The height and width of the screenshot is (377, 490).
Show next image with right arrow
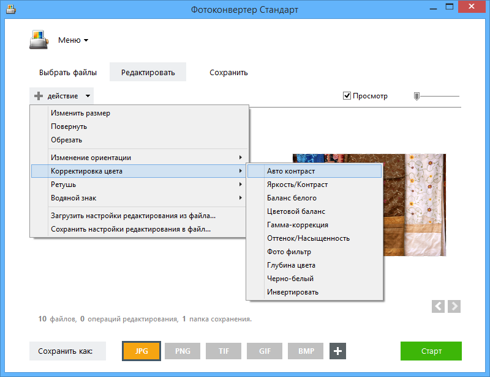coord(454,306)
